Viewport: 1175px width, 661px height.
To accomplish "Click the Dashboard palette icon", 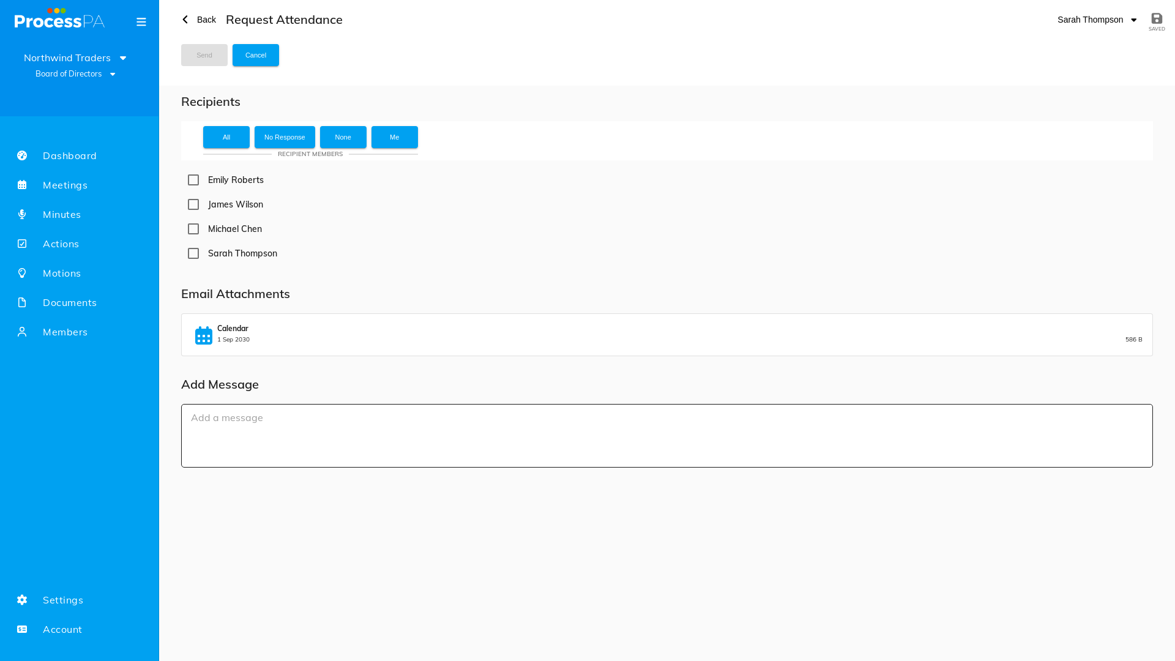I will tap(22, 155).
